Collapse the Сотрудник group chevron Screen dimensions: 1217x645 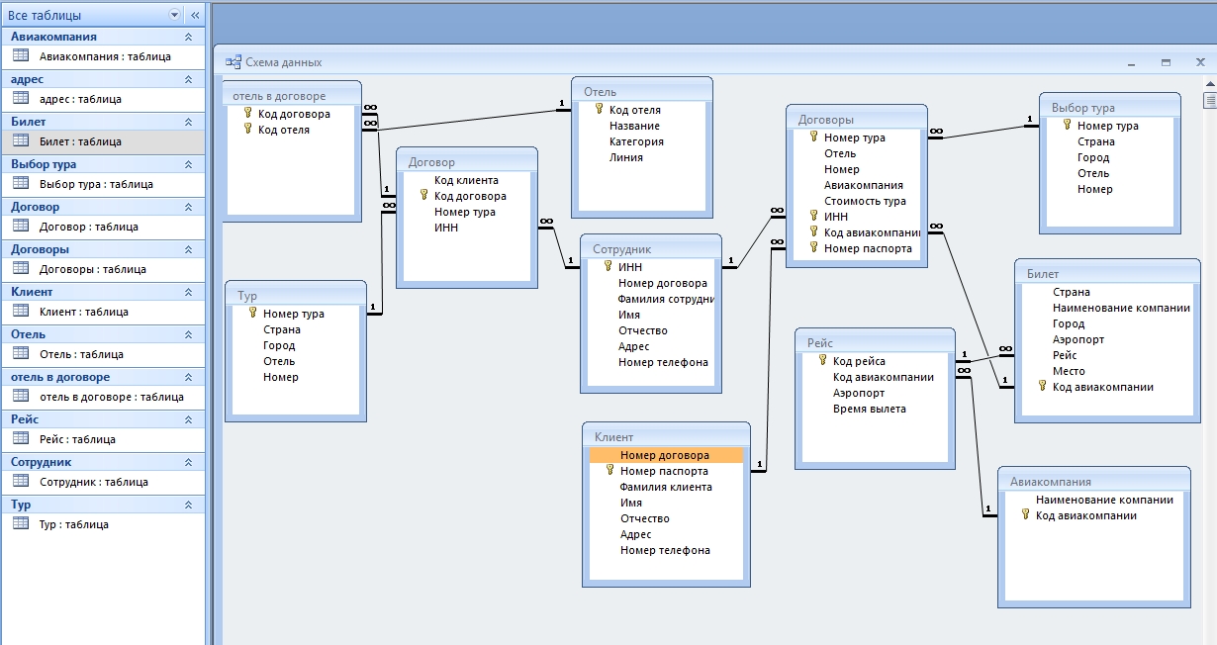188,462
